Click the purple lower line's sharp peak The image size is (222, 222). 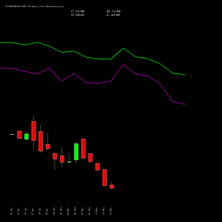tap(123, 64)
